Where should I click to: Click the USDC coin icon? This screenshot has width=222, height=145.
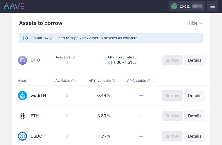pos(22,136)
